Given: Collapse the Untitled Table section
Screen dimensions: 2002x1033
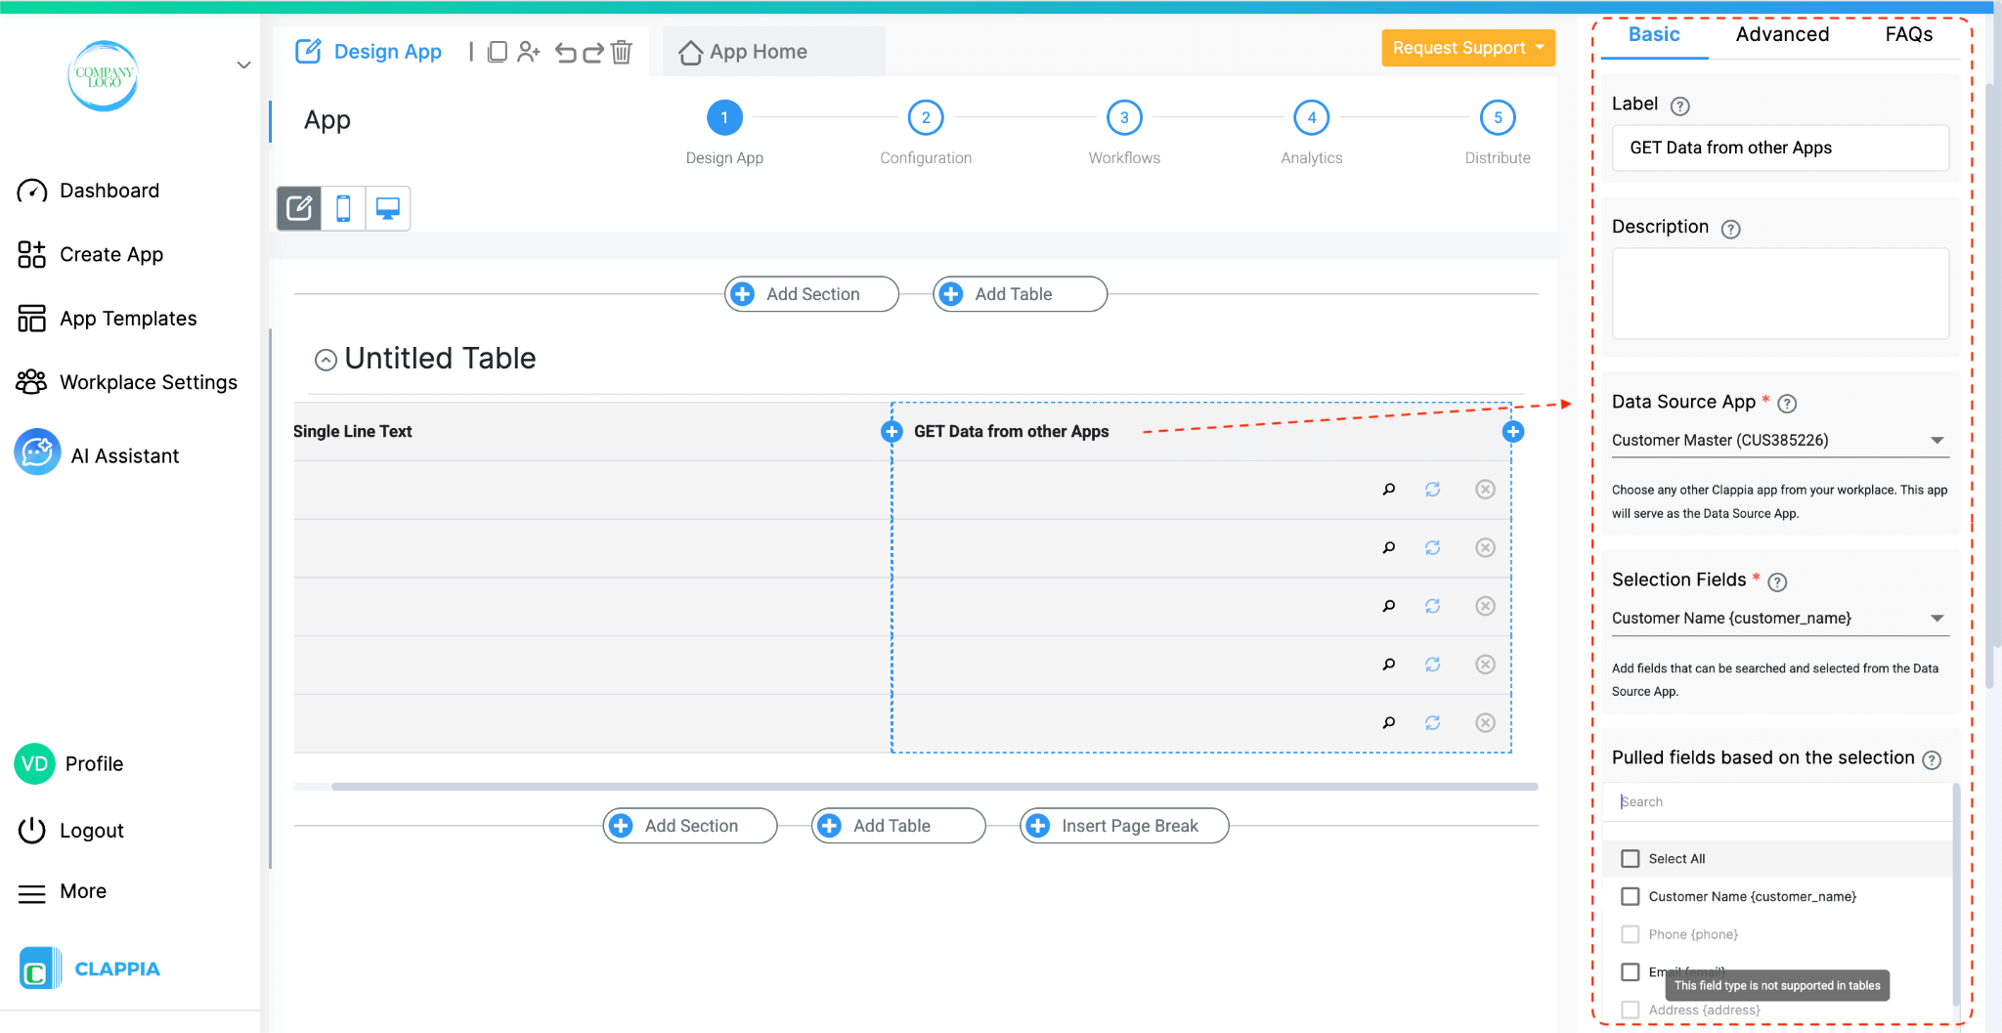Looking at the screenshot, I should click(x=326, y=359).
